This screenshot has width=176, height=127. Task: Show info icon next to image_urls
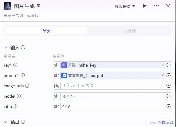27,86
